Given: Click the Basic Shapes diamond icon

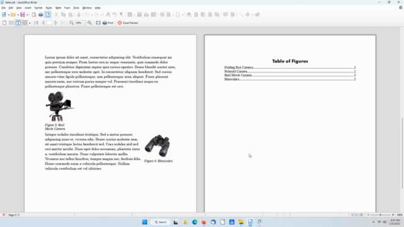Looking at the screenshot, I should tap(247, 15).
